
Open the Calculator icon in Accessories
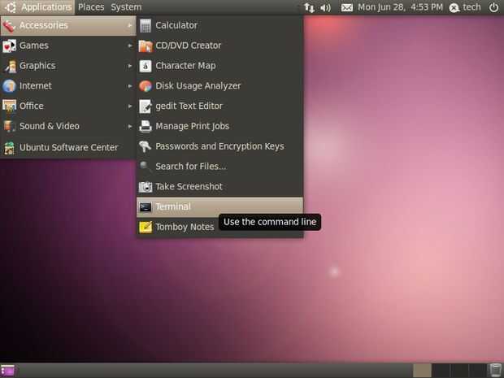coord(146,26)
